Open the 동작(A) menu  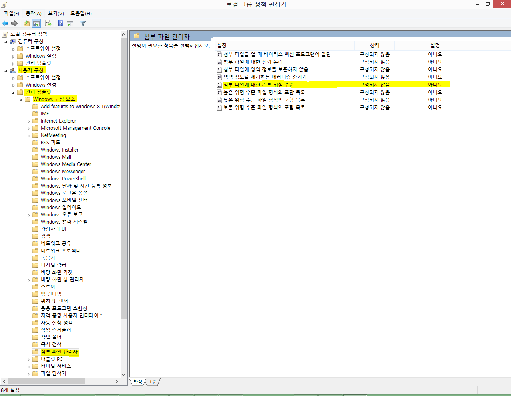[34, 13]
